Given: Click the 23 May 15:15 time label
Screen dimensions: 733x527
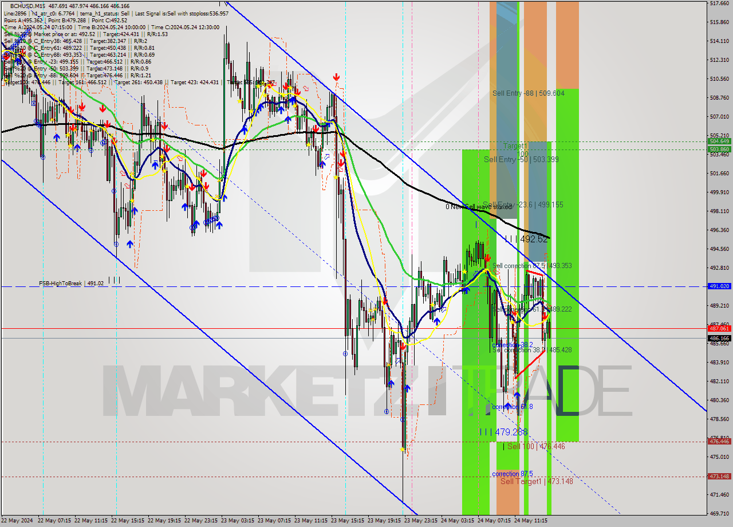Looking at the screenshot, I should (348, 521).
